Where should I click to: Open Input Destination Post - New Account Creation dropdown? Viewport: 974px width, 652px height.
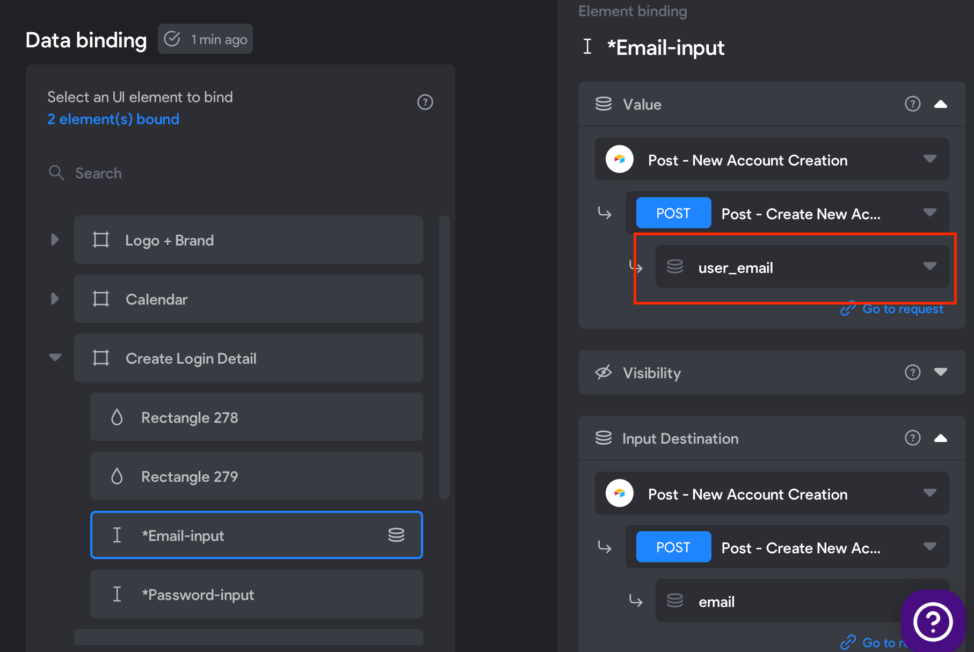pos(772,493)
